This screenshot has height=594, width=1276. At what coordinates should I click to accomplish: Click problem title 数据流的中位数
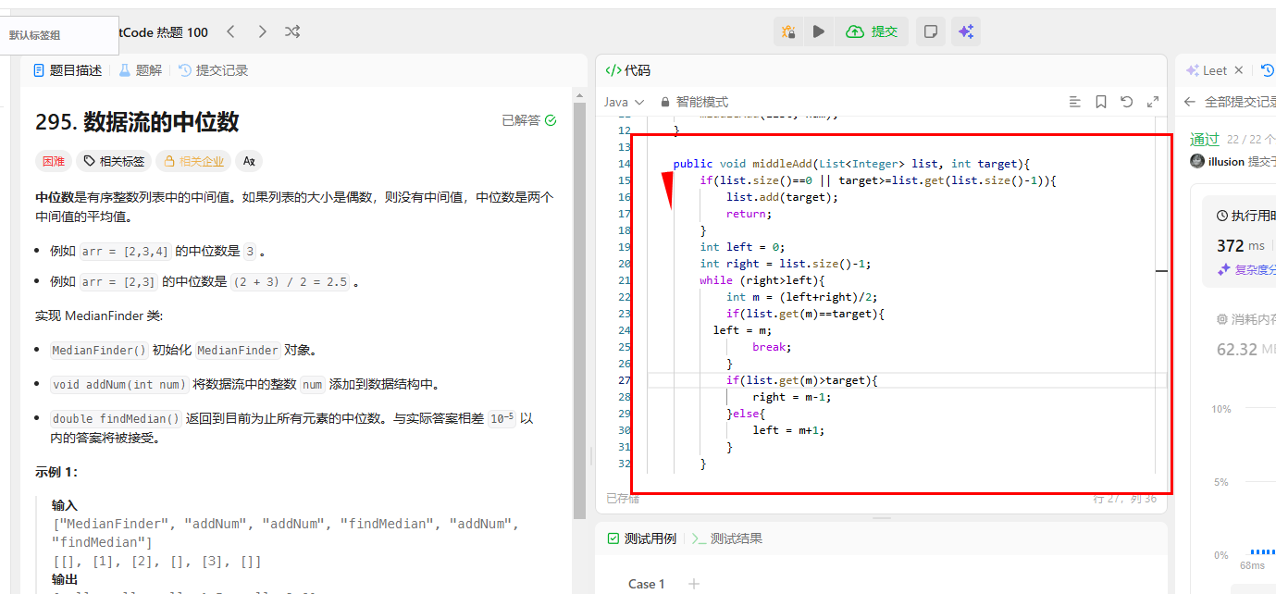(x=161, y=121)
